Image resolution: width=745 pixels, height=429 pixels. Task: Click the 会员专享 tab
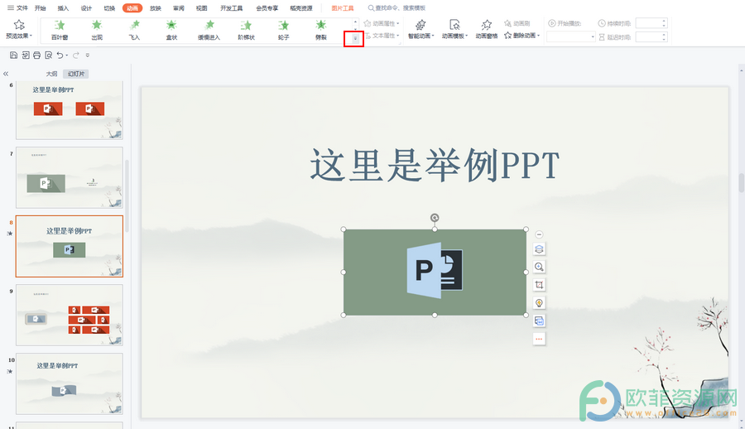[267, 8]
